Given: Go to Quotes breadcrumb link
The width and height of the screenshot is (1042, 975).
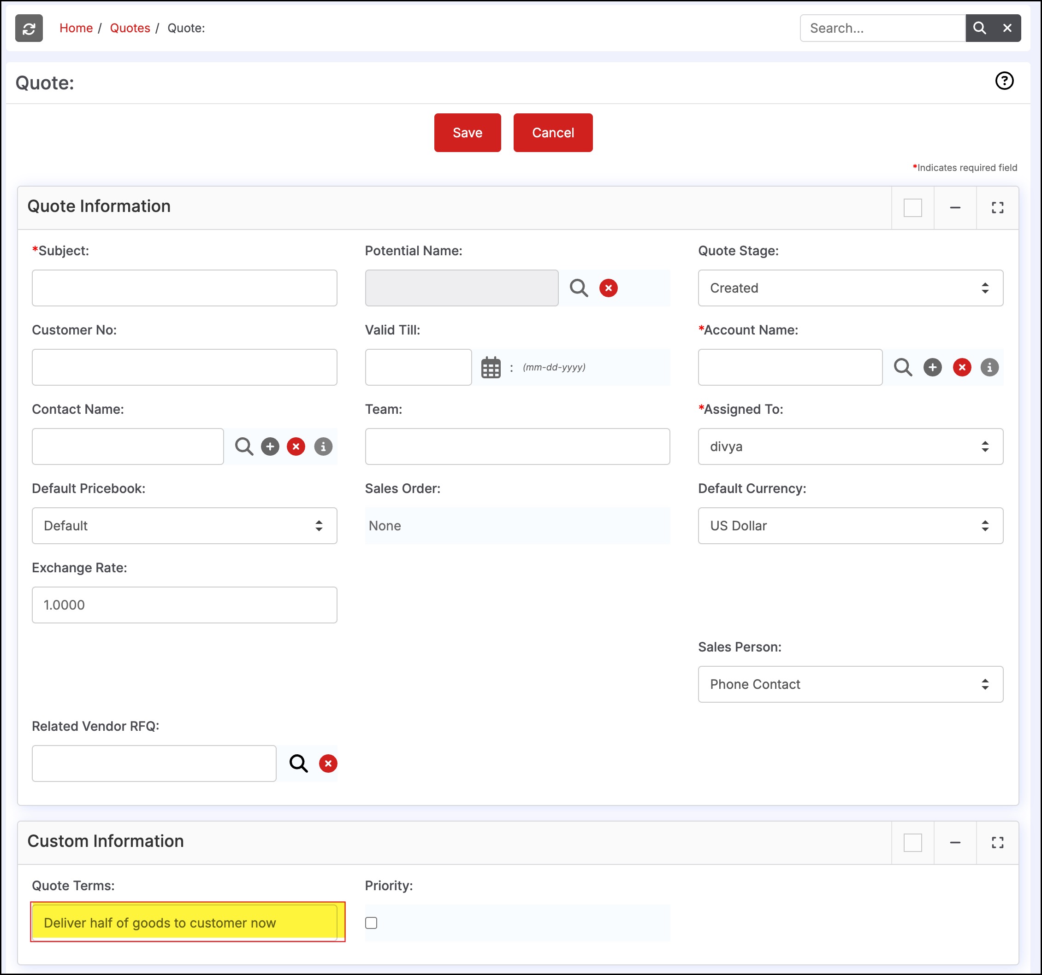Looking at the screenshot, I should click(x=130, y=28).
